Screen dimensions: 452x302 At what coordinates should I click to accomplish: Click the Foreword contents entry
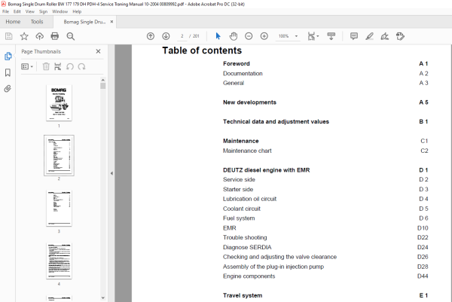pos(237,63)
